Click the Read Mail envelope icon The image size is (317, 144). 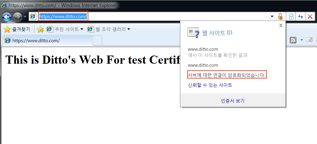(x=309, y=40)
